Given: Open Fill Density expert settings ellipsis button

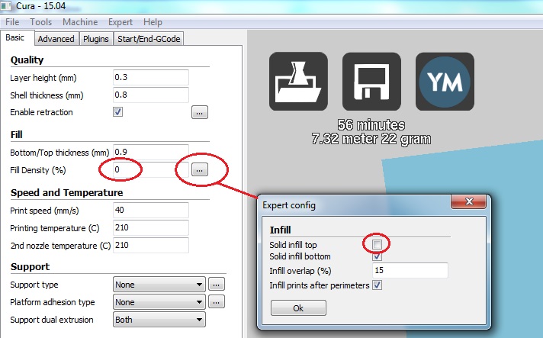Looking at the screenshot, I should click(200, 169).
